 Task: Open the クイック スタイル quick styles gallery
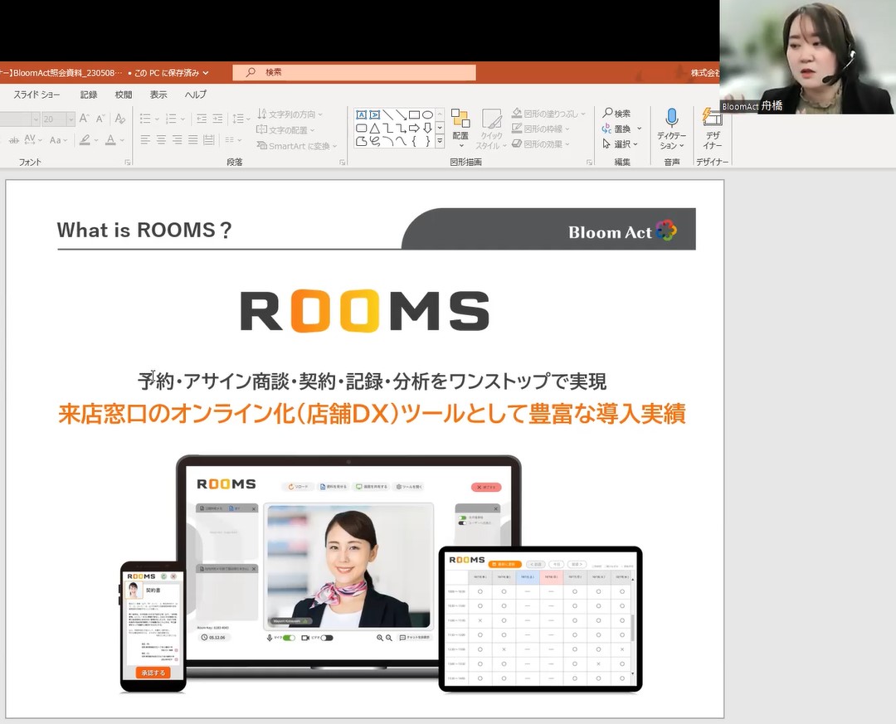(491, 129)
